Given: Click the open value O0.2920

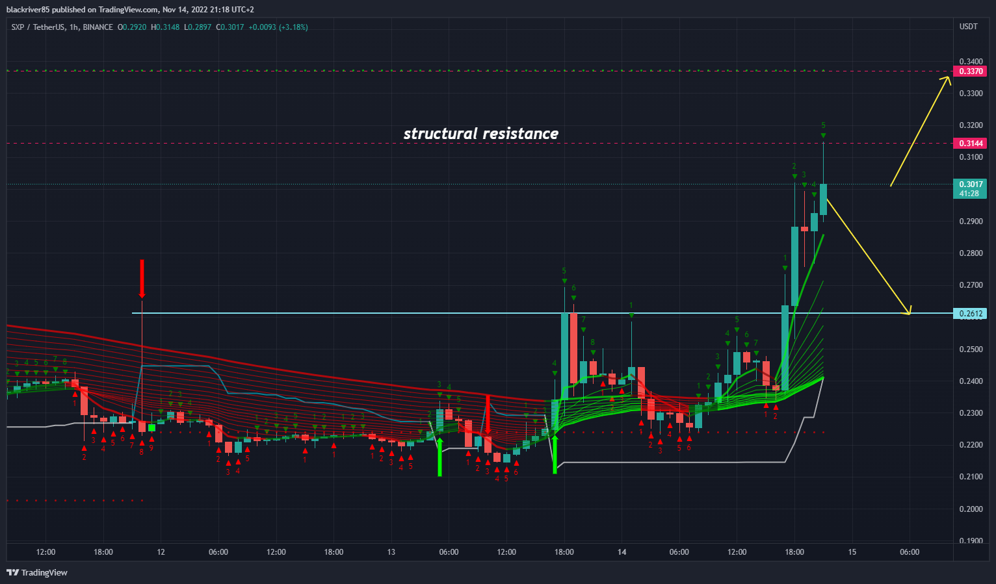Looking at the screenshot, I should tap(132, 27).
